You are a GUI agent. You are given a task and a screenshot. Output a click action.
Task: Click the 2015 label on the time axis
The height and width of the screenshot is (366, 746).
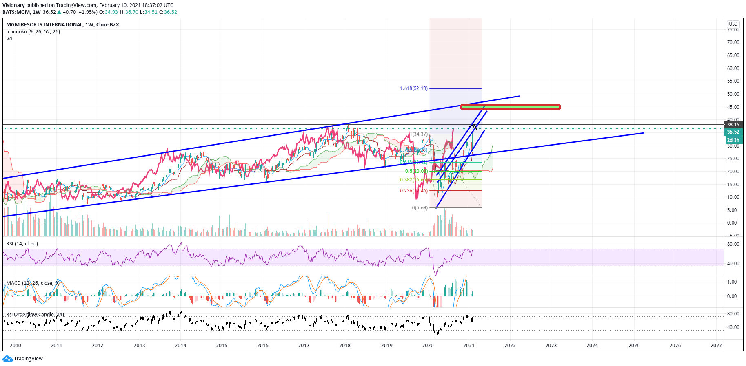tap(222, 346)
